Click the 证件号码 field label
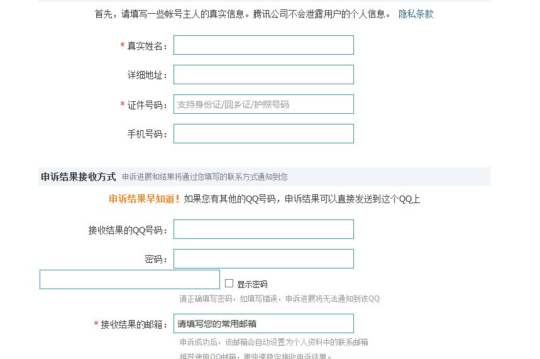Viewport: 540px width, 359px height. [x=147, y=105]
